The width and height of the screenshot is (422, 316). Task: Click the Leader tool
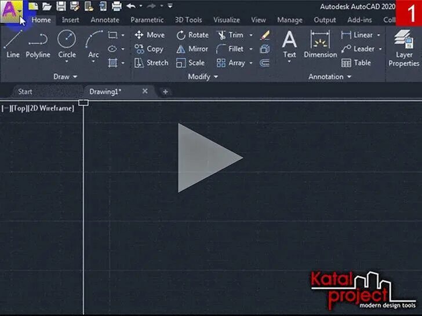[x=358, y=49]
